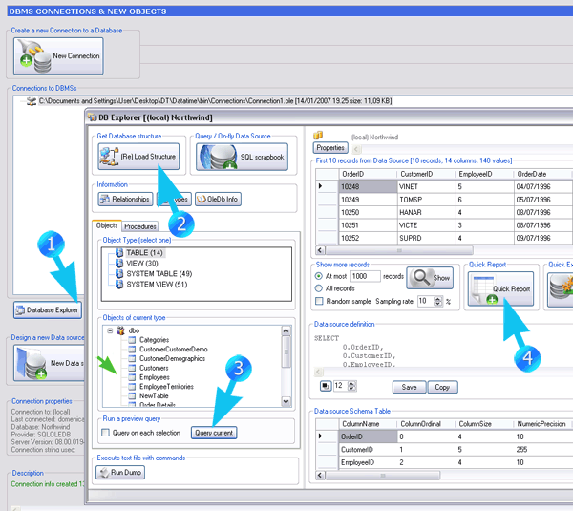
Task: Select the OrderID row in Schema Table
Action: coord(368,436)
